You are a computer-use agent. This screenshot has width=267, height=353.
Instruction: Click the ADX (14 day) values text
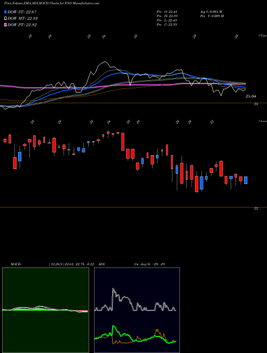148,264
